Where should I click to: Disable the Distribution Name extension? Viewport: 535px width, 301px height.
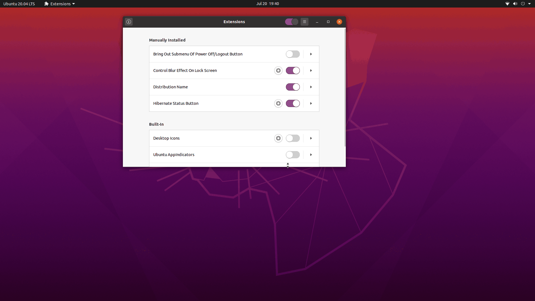[293, 87]
